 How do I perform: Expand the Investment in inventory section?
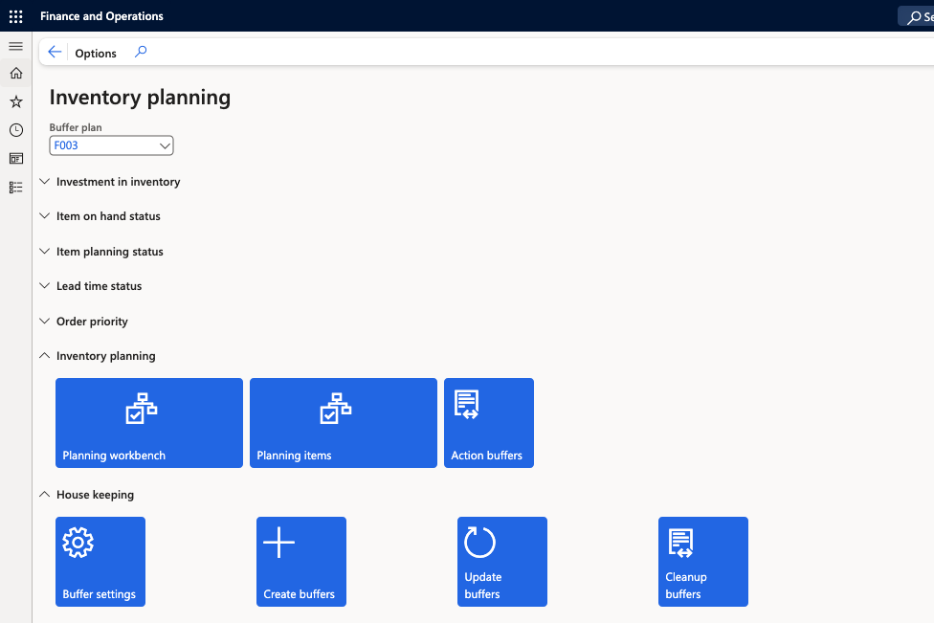coord(118,182)
